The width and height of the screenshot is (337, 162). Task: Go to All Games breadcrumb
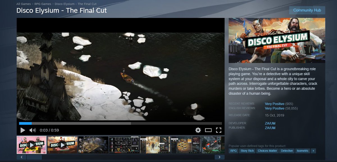pos(24,4)
